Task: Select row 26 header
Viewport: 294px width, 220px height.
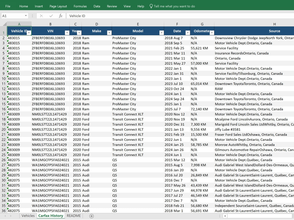Action: (4, 160)
